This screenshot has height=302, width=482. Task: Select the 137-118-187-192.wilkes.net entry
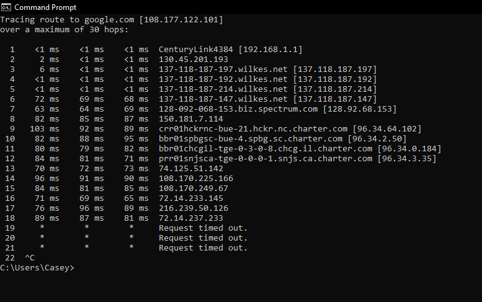pos(223,79)
